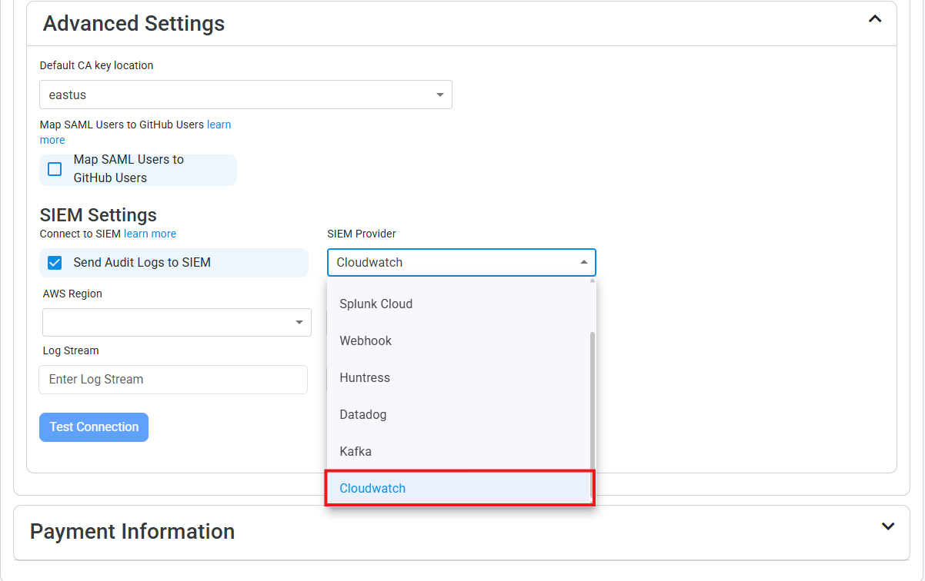The height and width of the screenshot is (581, 925).
Task: Collapse the Advanced Settings section
Action: [875, 18]
